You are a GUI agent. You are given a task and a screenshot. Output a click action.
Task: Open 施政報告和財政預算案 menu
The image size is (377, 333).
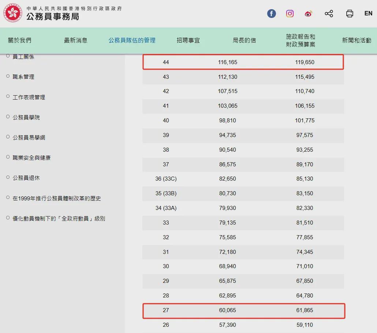(301, 40)
